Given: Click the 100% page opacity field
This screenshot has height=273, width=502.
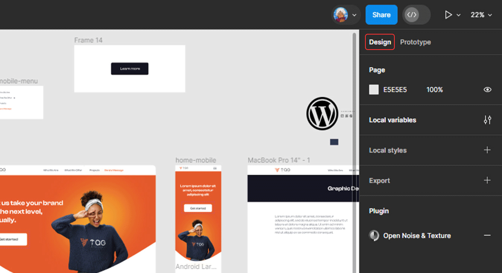Looking at the screenshot, I should coord(435,90).
